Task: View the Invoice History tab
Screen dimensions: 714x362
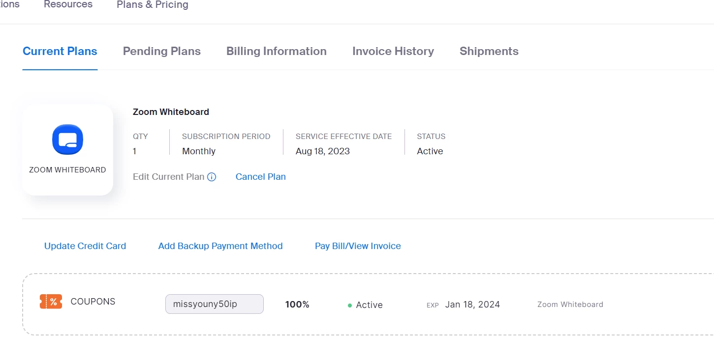Action: point(393,51)
